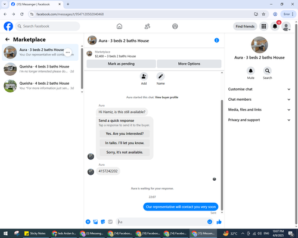Switch to the (3) Messenger taskbar window

91,233
